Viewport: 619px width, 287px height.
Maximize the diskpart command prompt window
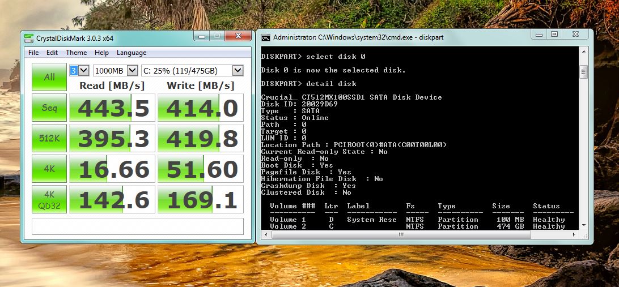(554, 35)
